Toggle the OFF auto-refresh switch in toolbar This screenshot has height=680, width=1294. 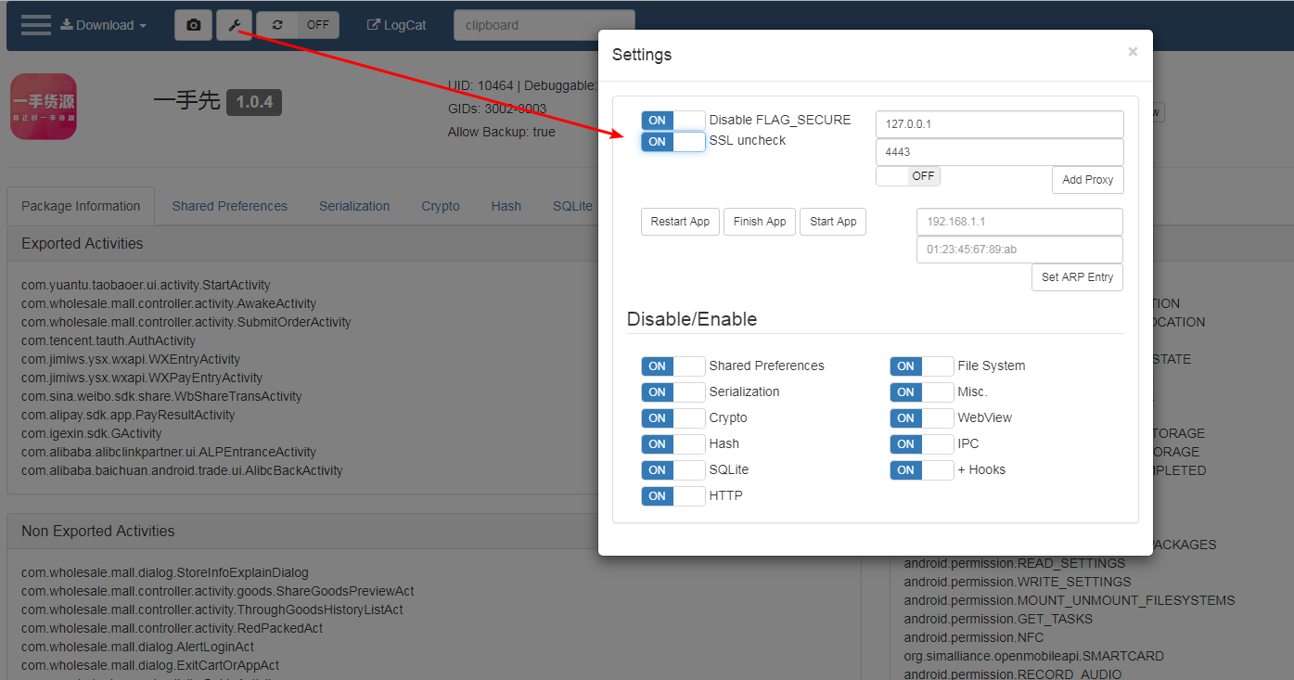(x=318, y=25)
